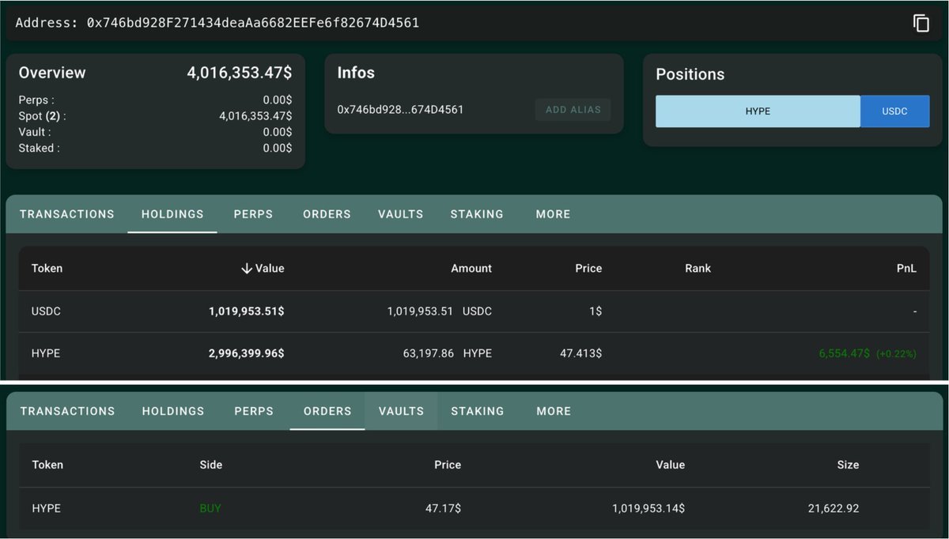The image size is (949, 539).
Task: Select the HYPE position segment
Action: click(758, 111)
